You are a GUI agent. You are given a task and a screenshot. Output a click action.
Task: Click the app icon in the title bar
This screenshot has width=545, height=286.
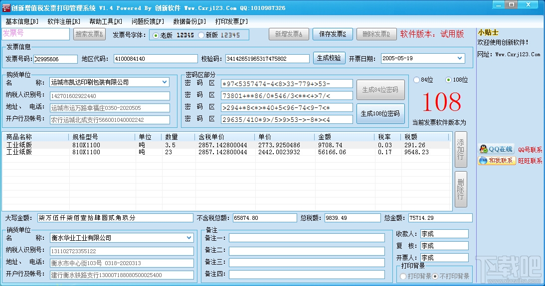click(6, 7)
